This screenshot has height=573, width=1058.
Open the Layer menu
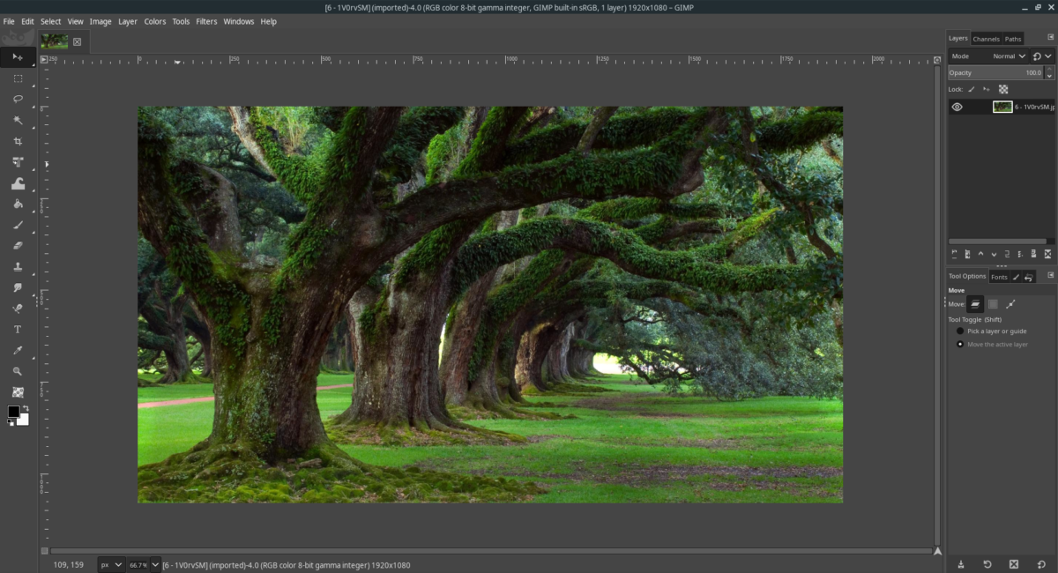tap(128, 21)
